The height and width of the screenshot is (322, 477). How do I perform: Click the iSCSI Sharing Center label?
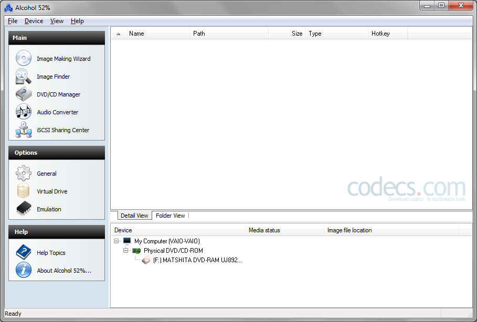point(63,130)
